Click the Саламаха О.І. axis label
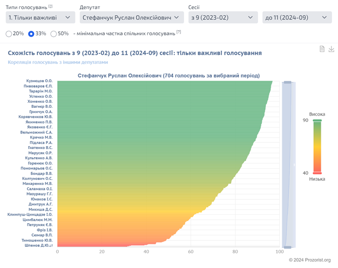The height and width of the screenshot is (268, 338). tap(40, 189)
